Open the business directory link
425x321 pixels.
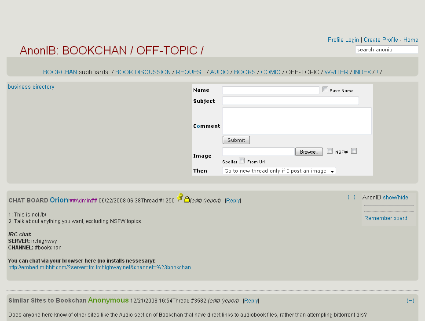tap(31, 87)
